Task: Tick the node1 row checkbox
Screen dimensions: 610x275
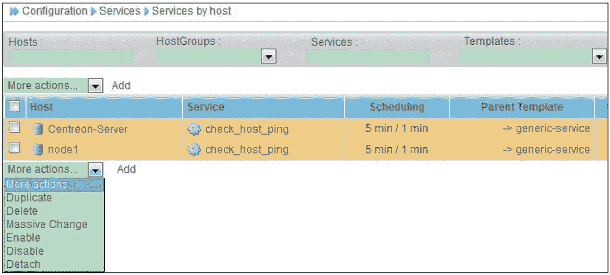Action: point(15,149)
